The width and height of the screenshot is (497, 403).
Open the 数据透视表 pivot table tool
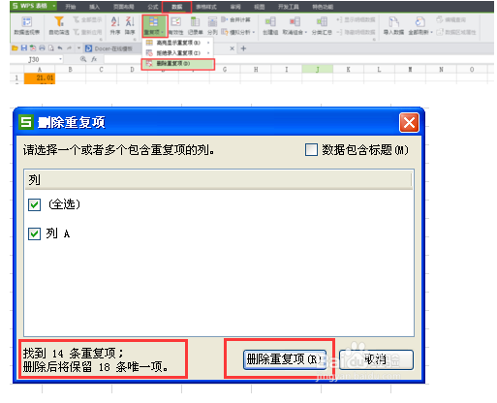[x=26, y=25]
